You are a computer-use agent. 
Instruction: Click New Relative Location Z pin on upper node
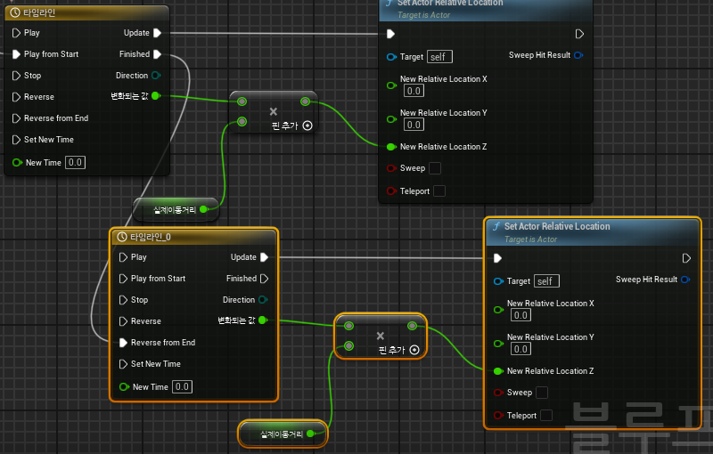(391, 147)
